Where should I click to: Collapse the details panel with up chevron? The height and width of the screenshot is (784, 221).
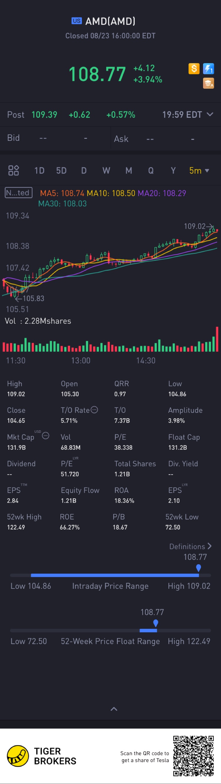coord(114,709)
